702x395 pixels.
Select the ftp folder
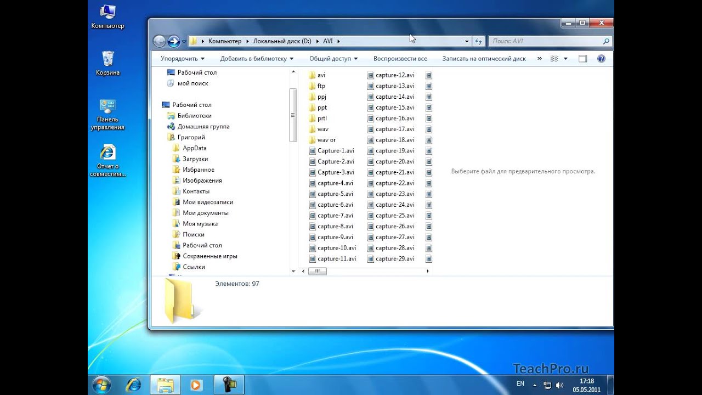tap(317, 86)
